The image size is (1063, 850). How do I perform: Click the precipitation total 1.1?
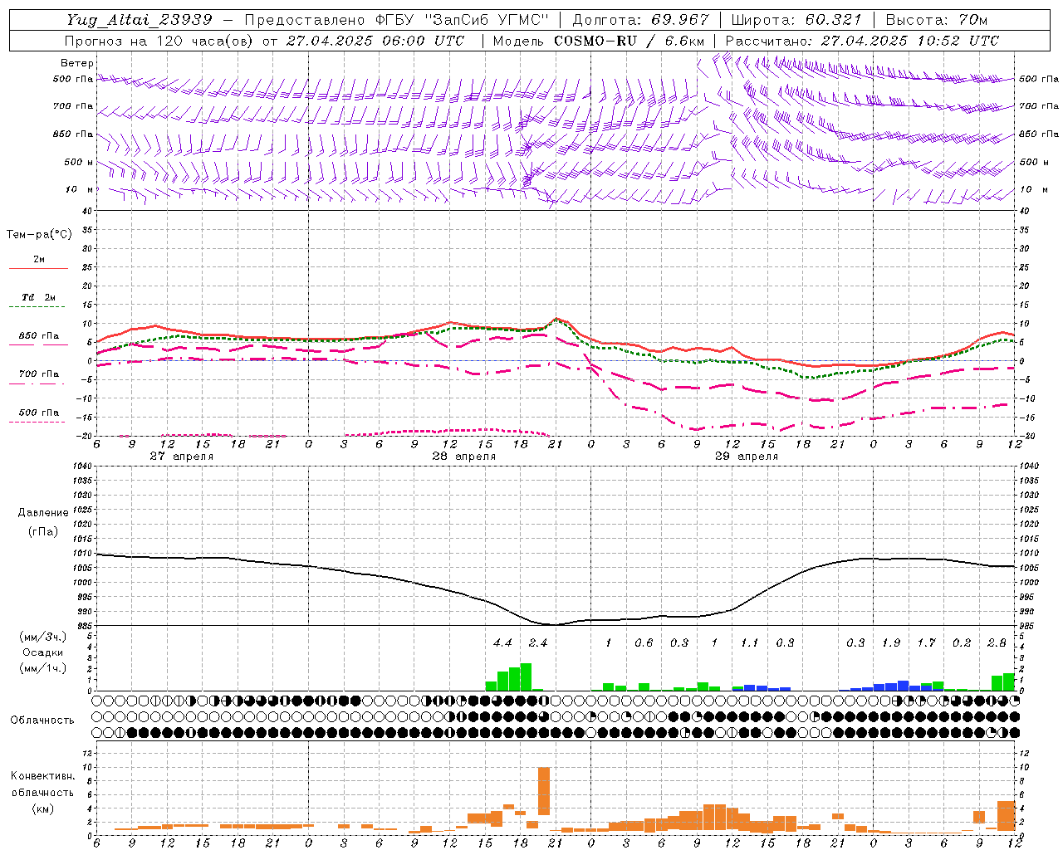750,642
